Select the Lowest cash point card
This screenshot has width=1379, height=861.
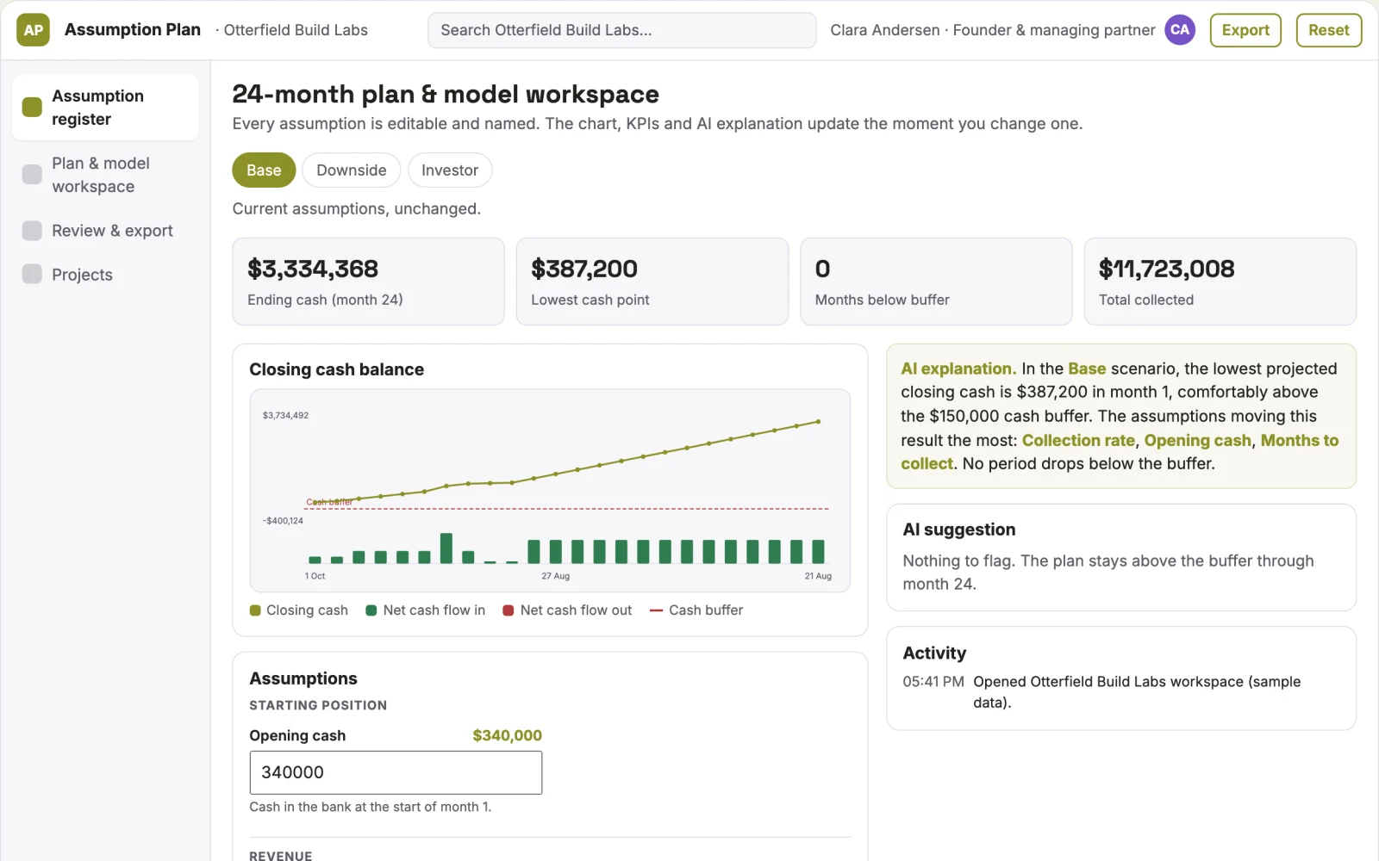coord(652,282)
